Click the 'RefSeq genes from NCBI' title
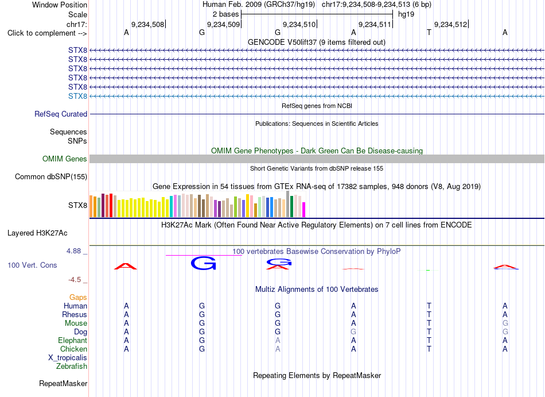545x397 pixels. [x=317, y=106]
